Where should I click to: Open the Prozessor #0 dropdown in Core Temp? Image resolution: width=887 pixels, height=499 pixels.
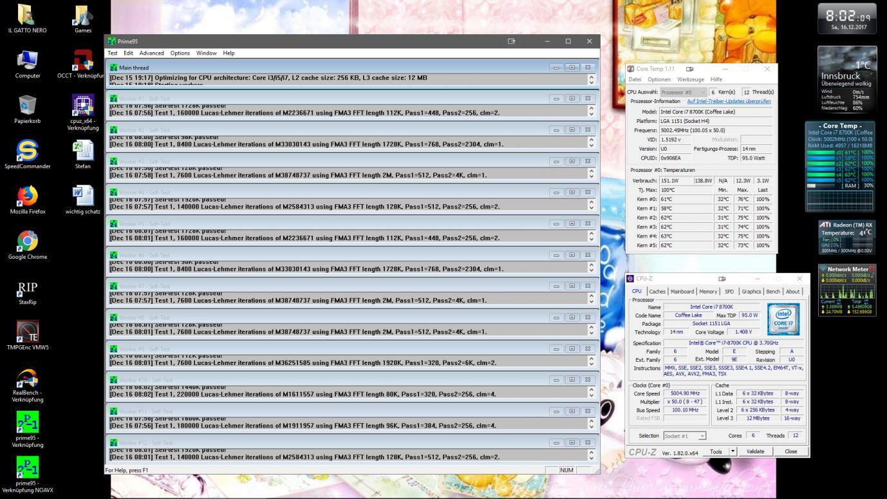[683, 92]
